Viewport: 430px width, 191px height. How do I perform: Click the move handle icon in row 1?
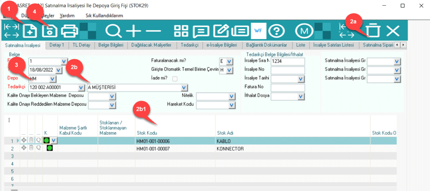[x=24, y=141]
